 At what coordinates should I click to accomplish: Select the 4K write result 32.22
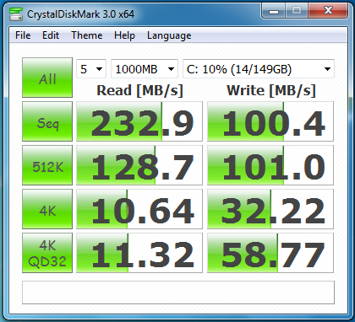(270, 209)
